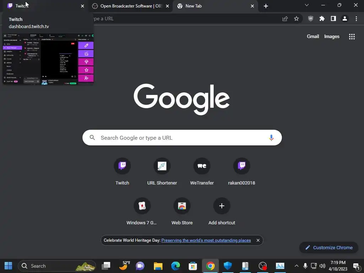The image size is (364, 273).
Task: Switch to the Open Broadcaster Software tab
Action: 131,6
